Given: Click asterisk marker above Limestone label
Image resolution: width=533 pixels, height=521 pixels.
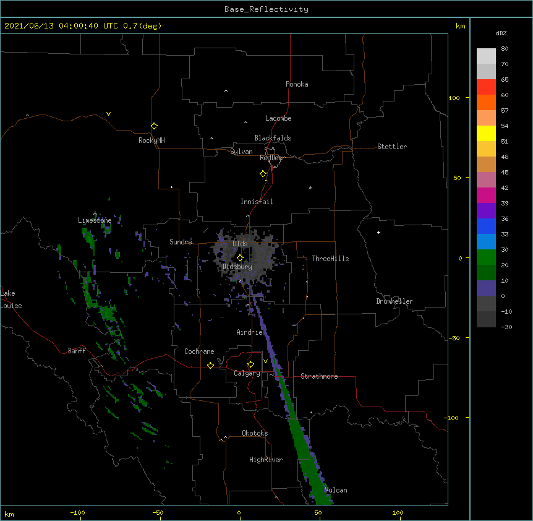Looking at the screenshot, I should click(95, 214).
